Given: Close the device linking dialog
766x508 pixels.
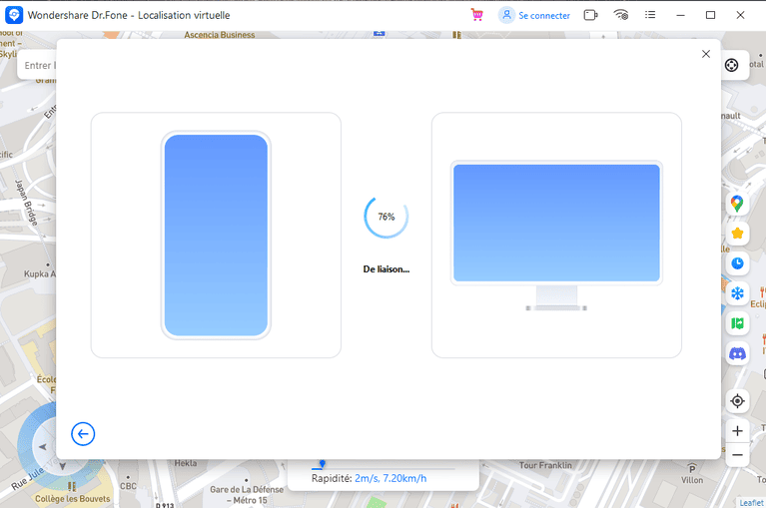Looking at the screenshot, I should pyautogui.click(x=706, y=54).
